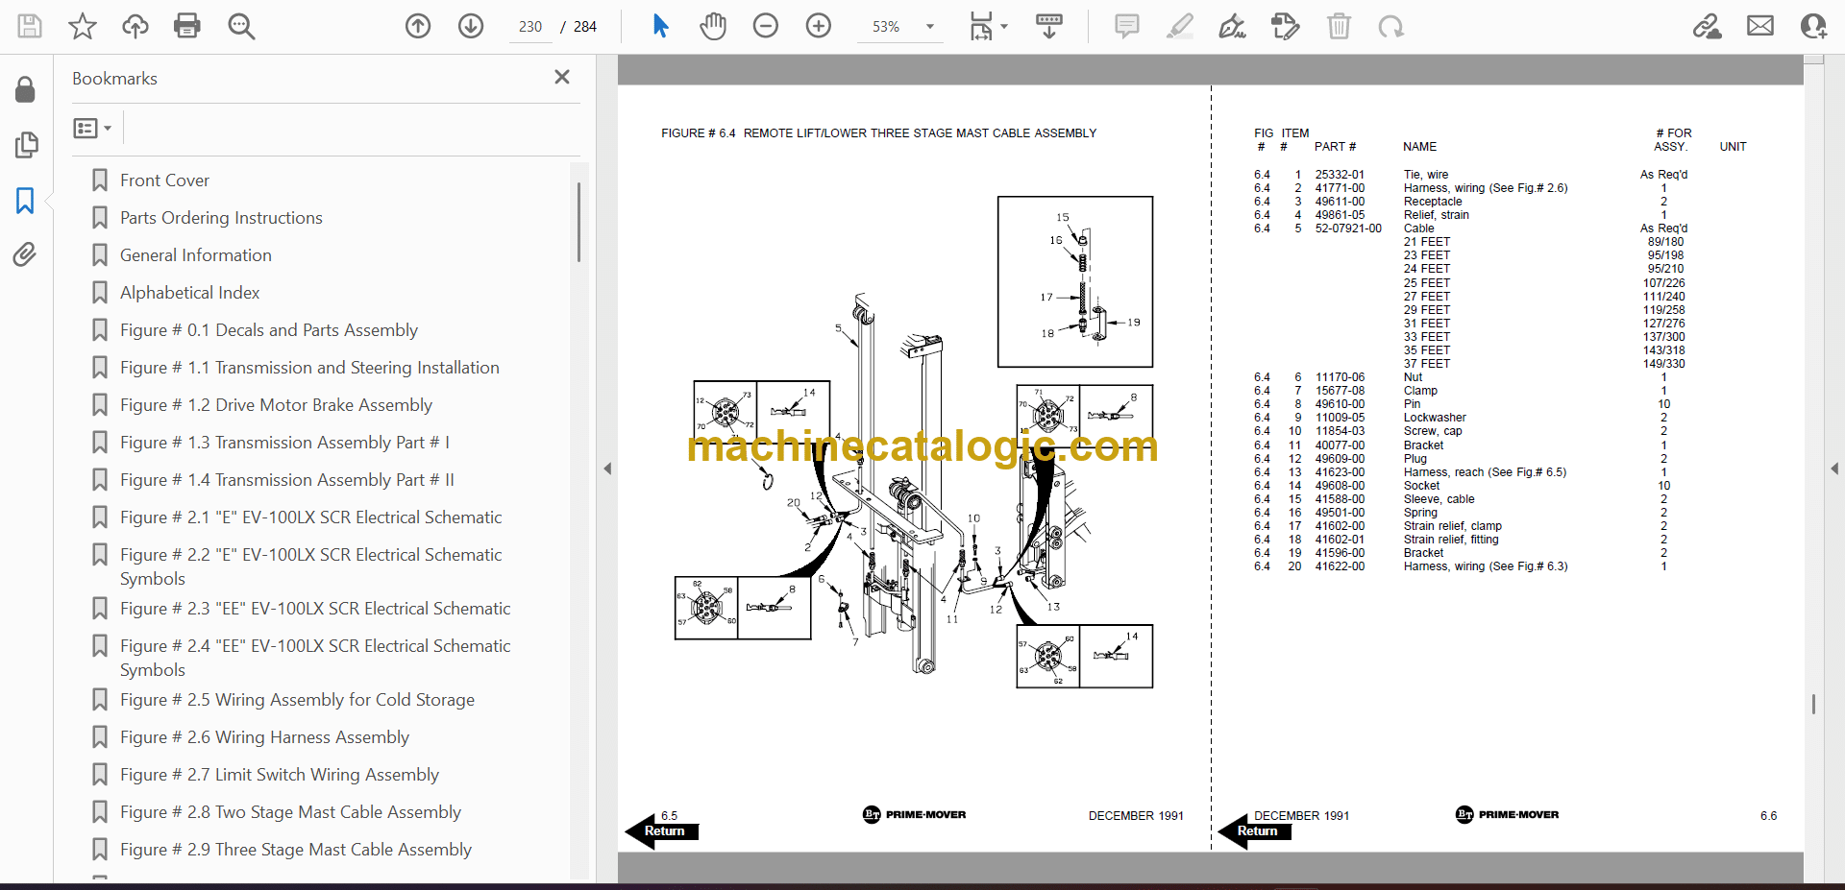
Task: Open the Front Cover bookmark
Action: pyautogui.click(x=164, y=180)
